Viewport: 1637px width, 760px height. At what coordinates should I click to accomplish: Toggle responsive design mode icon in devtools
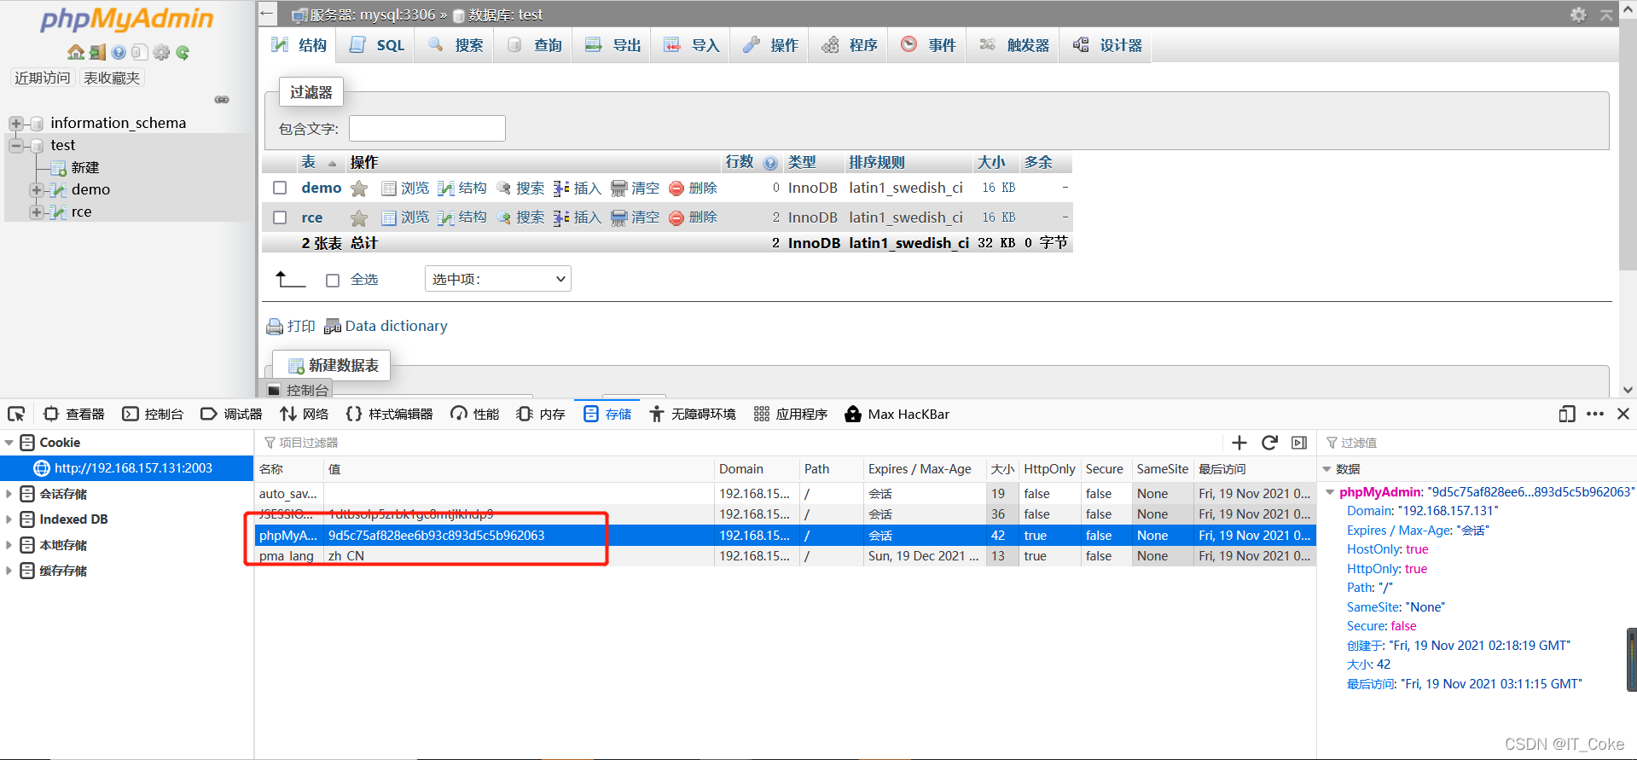pos(1566,414)
